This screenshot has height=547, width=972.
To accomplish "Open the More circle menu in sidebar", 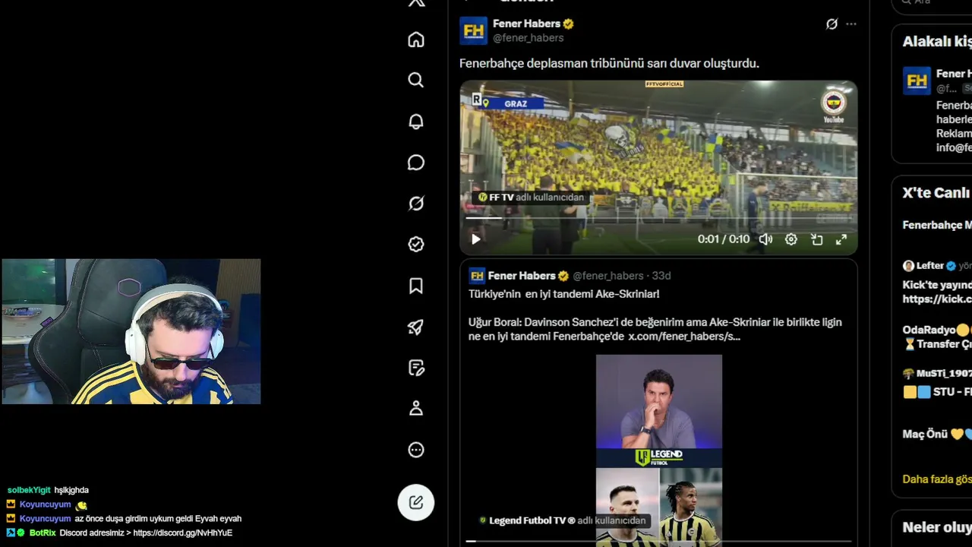I will click(416, 450).
